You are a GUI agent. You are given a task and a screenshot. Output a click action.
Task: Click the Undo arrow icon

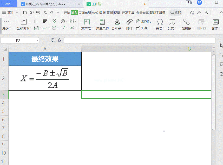click(x=51, y=12)
